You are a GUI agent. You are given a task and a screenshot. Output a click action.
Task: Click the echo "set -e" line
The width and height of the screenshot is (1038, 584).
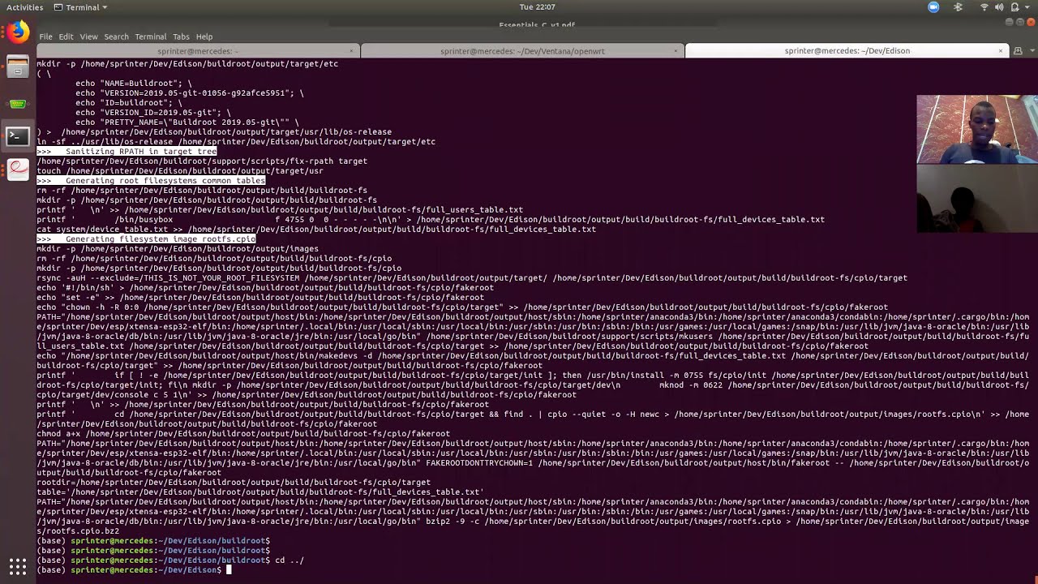point(260,298)
